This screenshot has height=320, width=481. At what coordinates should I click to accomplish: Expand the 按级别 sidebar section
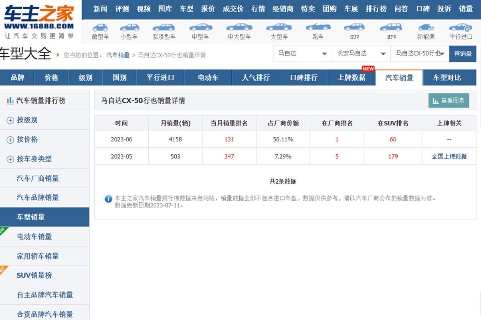[x=10, y=120]
